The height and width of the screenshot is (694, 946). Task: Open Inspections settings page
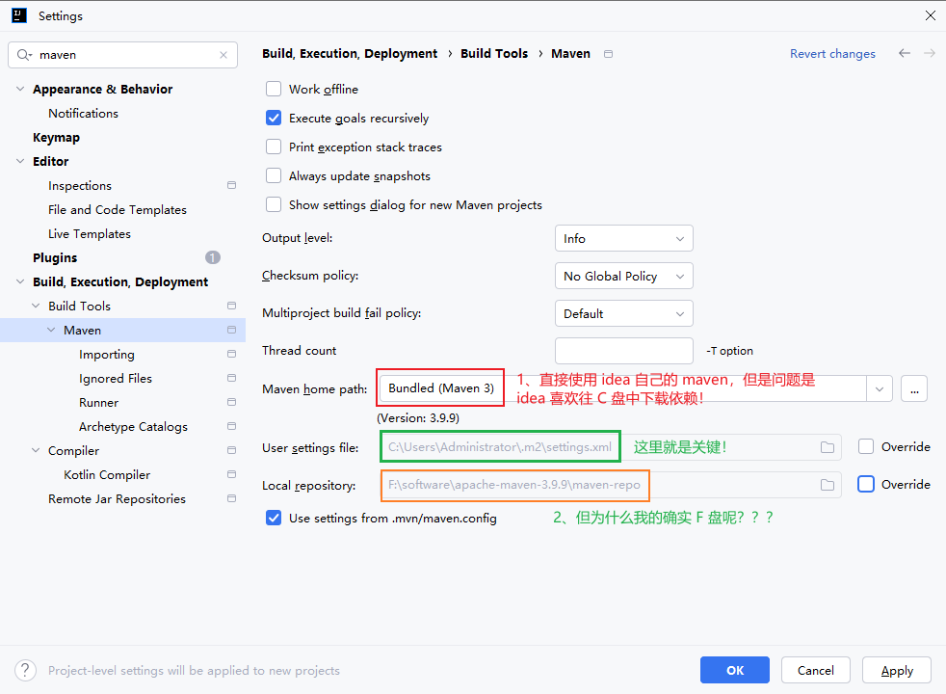[x=80, y=186]
